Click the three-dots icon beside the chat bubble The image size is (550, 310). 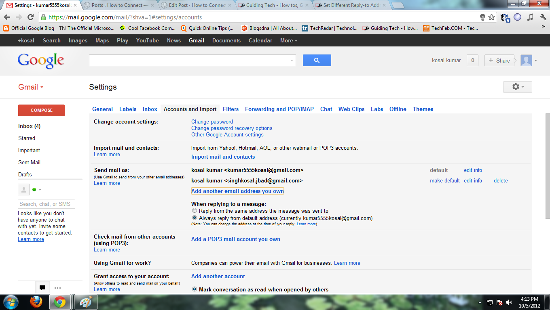57,288
